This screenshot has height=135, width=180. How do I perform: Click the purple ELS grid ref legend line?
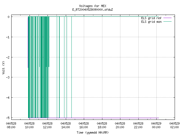point(168,18)
